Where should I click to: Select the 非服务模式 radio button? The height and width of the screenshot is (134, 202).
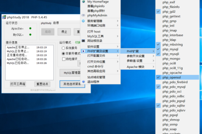(x=63, y=54)
